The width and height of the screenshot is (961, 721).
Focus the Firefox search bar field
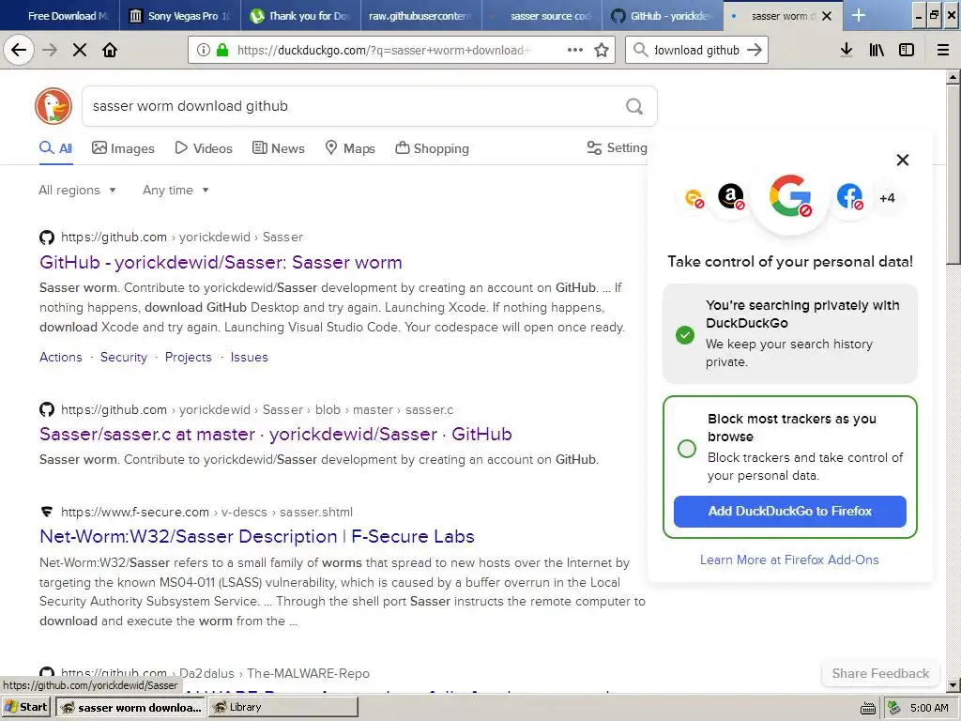[697, 50]
